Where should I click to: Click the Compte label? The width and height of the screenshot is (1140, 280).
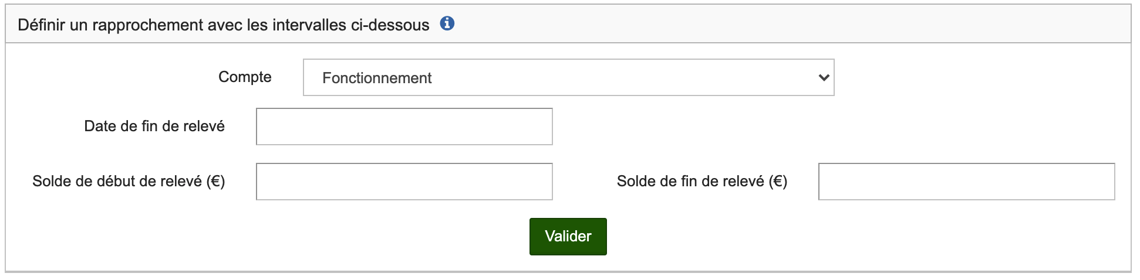pyautogui.click(x=245, y=77)
